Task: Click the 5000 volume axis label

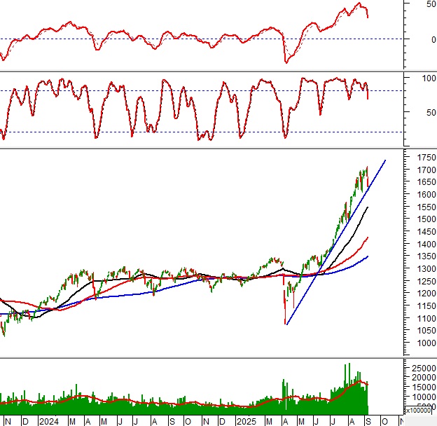Action: pyautogui.click(x=424, y=406)
